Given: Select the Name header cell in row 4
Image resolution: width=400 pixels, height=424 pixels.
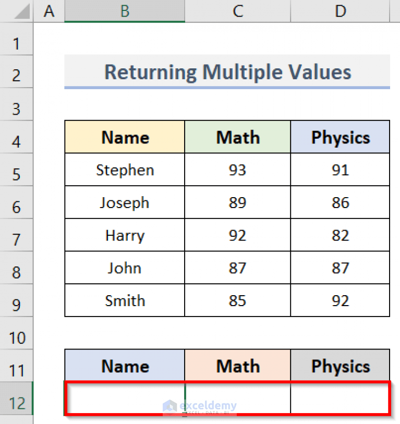Looking at the screenshot, I should click(124, 137).
